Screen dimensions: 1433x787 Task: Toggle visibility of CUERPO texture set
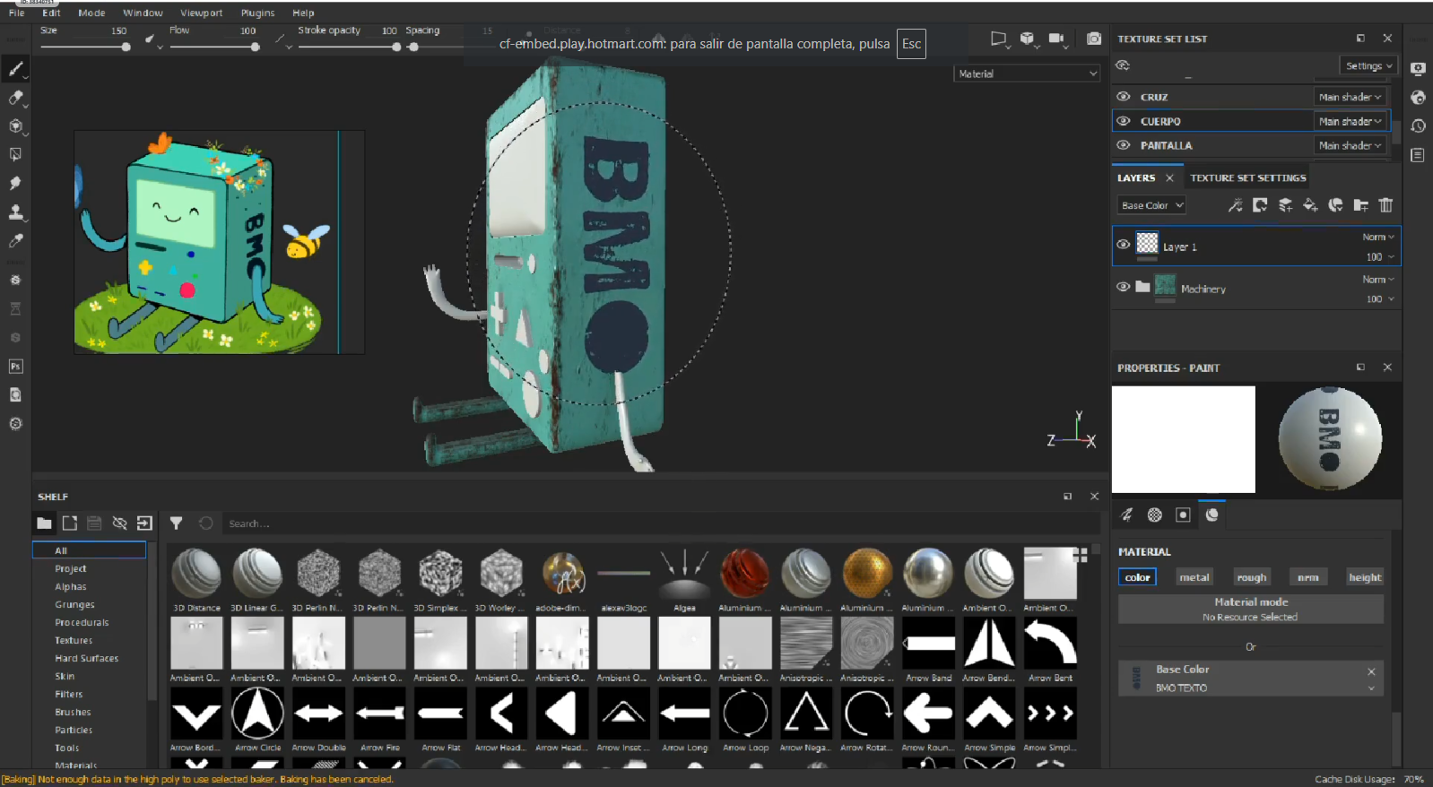pyautogui.click(x=1123, y=121)
